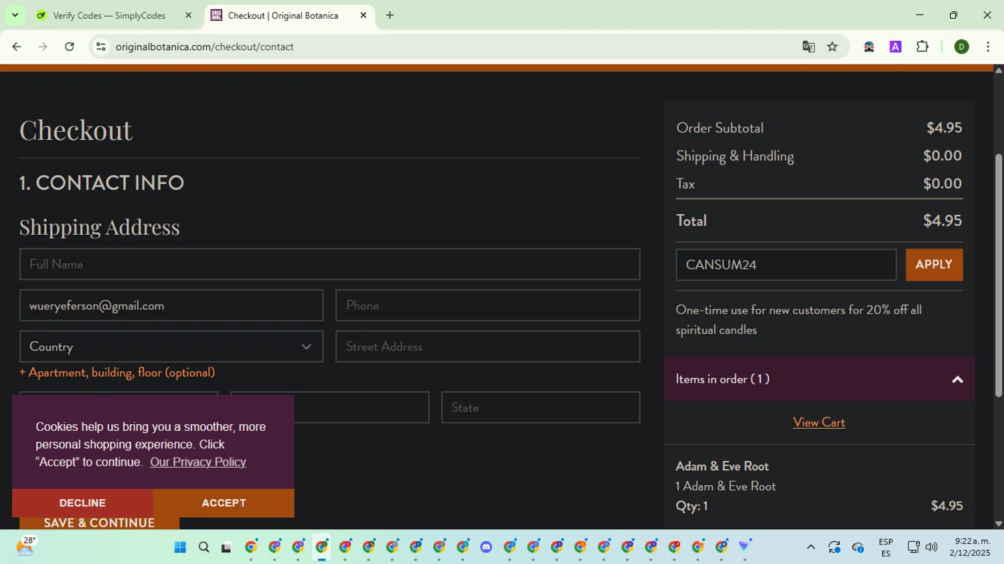Open the clock showing 9:22 a.m.
1004x564 pixels.
pyautogui.click(x=970, y=547)
